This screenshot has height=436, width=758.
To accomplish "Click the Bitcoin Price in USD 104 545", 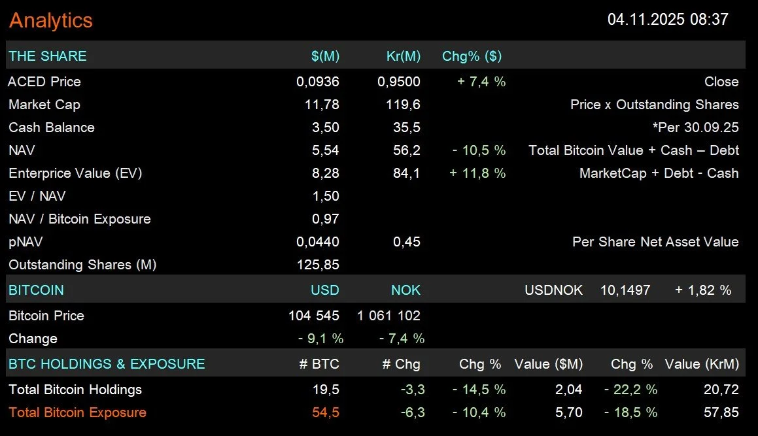I will (314, 316).
